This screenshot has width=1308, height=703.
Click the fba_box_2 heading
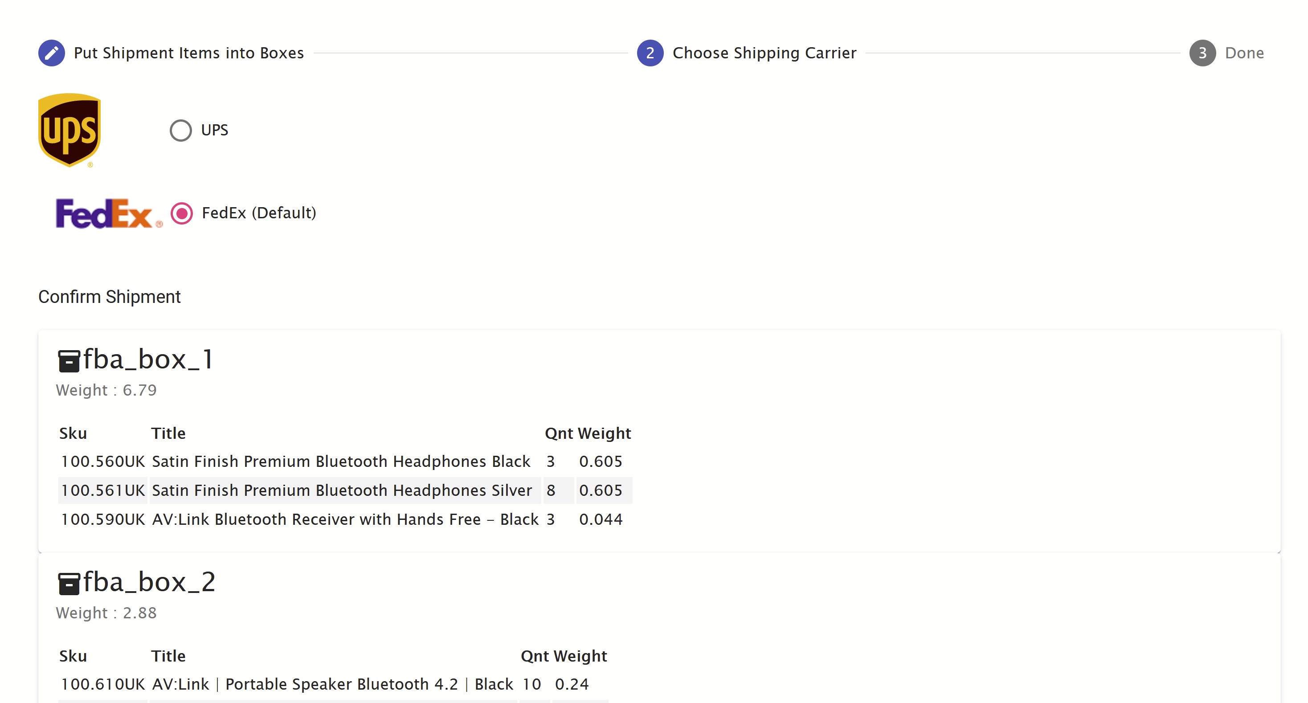tap(149, 582)
